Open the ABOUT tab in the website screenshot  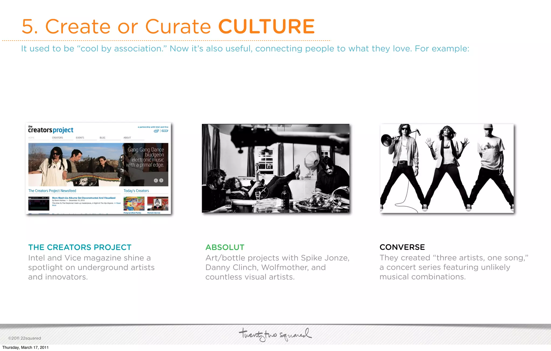127,138
